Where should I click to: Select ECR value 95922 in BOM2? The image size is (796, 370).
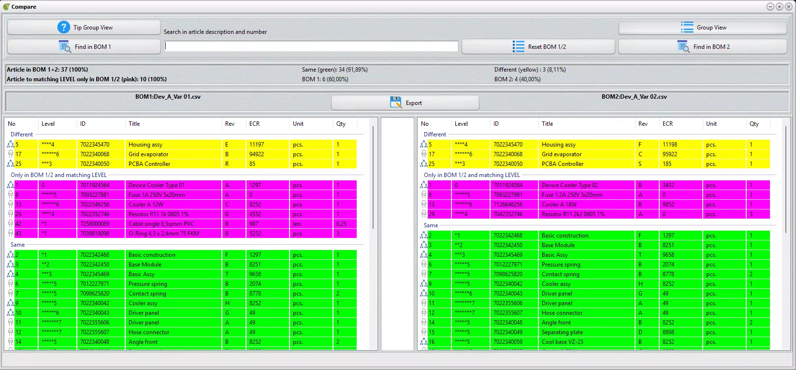coord(670,154)
